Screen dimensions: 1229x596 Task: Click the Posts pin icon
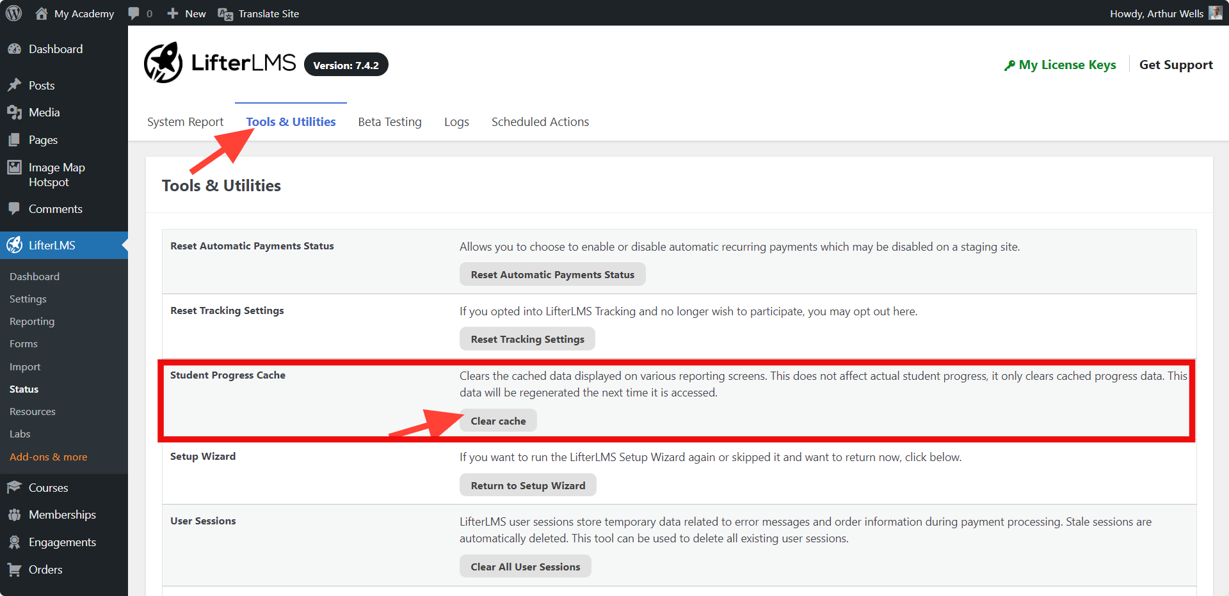click(15, 85)
